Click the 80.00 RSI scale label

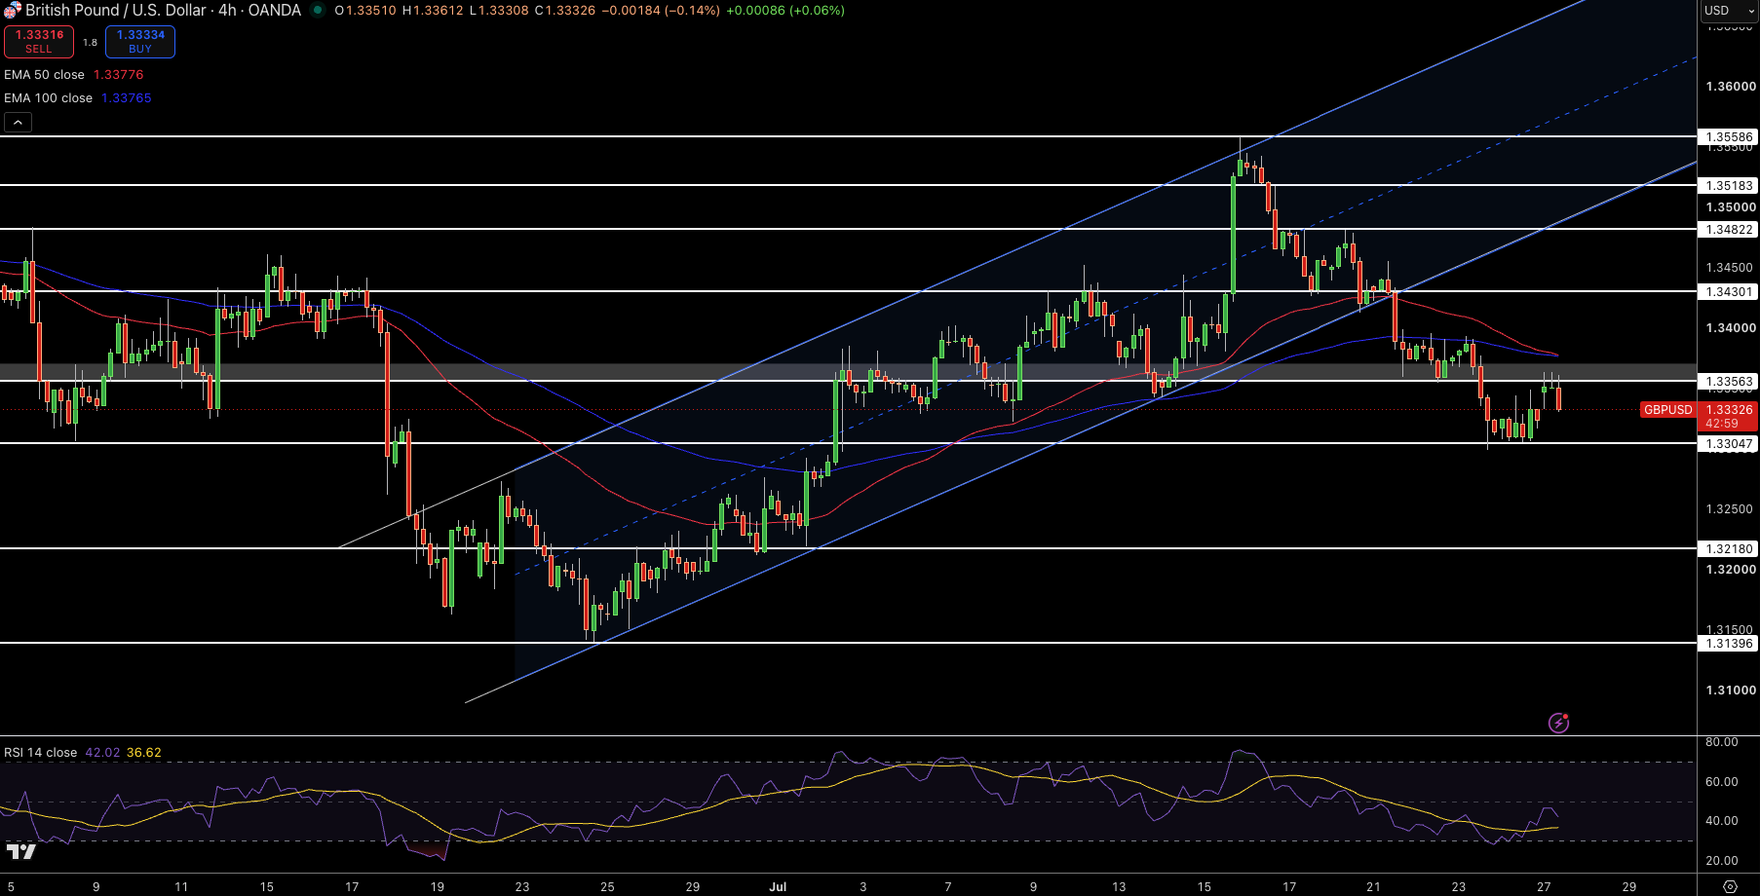pyautogui.click(x=1722, y=742)
